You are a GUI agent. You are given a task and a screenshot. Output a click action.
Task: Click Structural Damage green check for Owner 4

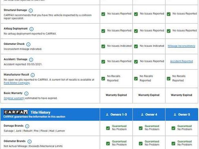click(x=136, y=14)
